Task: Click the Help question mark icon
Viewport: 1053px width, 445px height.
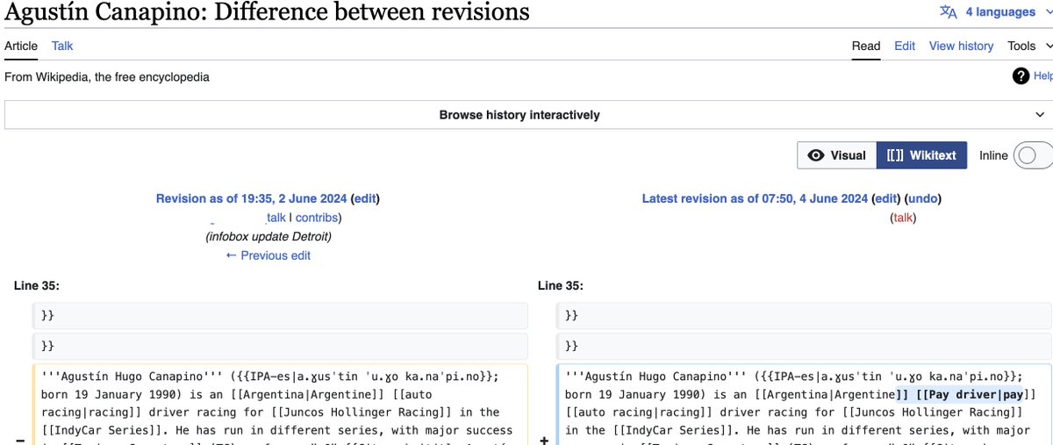Action: [x=1021, y=76]
